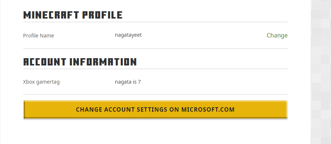This screenshot has width=331, height=144.
Task: Click the word ACCOUNT in the heading
Action: (45, 62)
